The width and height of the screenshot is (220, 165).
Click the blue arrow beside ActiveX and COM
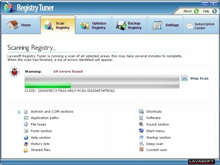tap(19, 112)
